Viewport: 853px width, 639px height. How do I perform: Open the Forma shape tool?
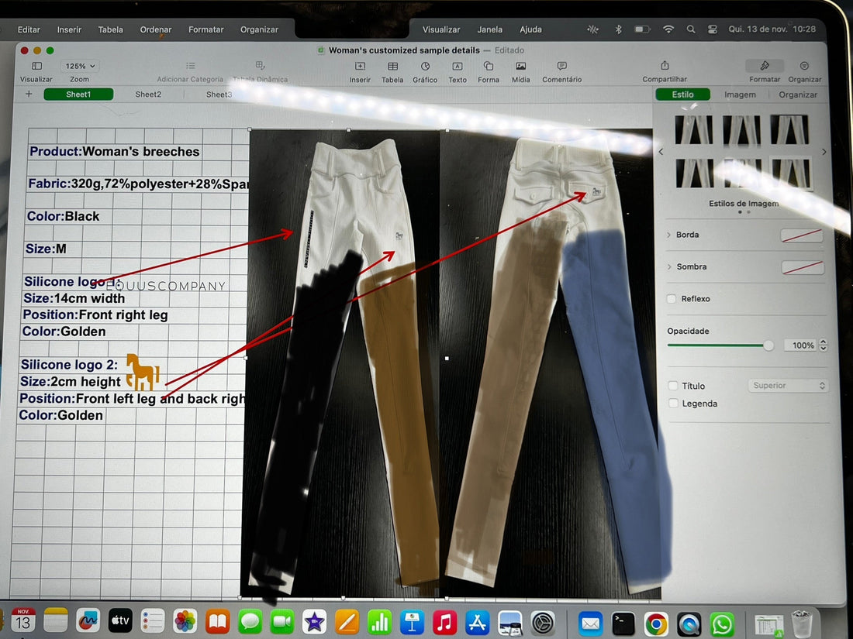pos(489,67)
